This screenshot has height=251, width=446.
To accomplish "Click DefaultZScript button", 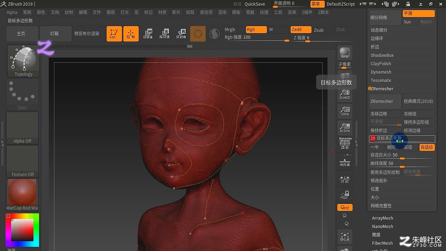I will click(x=341, y=4).
